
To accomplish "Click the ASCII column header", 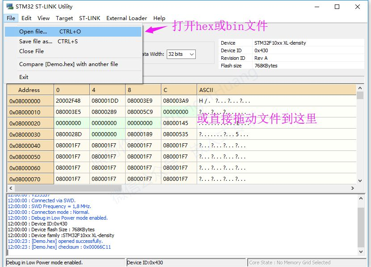I will click(277, 90).
